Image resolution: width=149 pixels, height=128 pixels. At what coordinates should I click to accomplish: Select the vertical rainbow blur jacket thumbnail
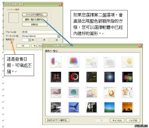pyautogui.click(x=56, y=62)
